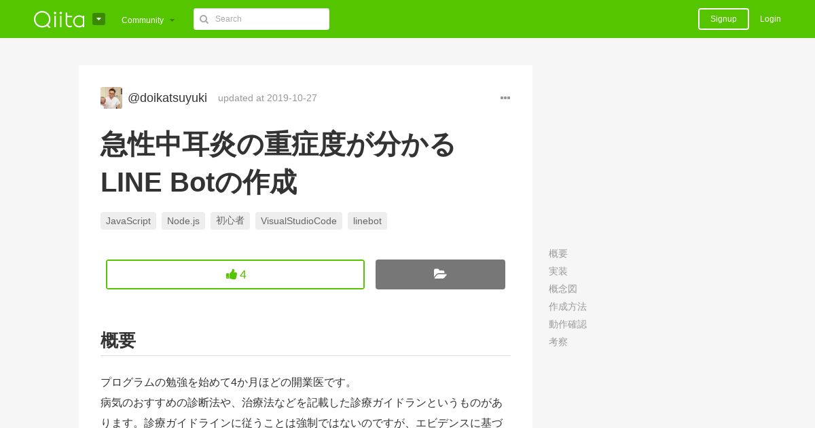Jump to 実装 in table of contents

coord(558,271)
